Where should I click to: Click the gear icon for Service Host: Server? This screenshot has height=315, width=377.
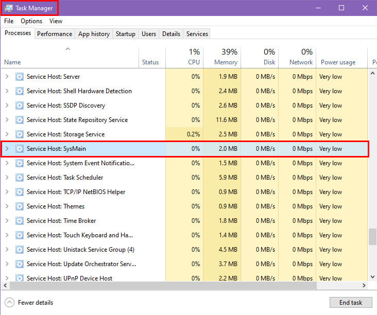[x=20, y=77]
